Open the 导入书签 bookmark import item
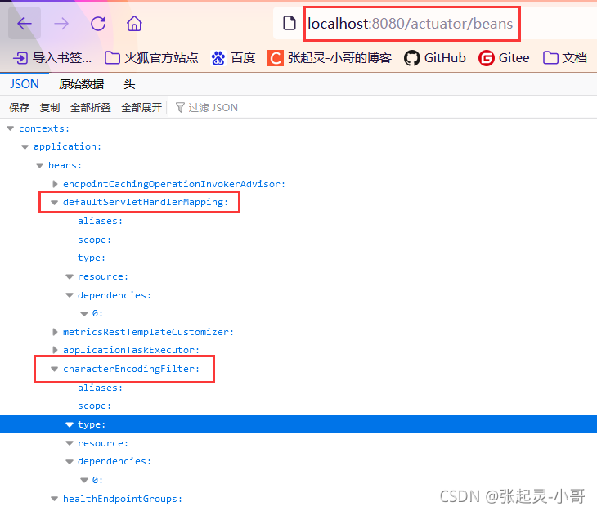Viewport: 597px width, 511px height. (52, 58)
